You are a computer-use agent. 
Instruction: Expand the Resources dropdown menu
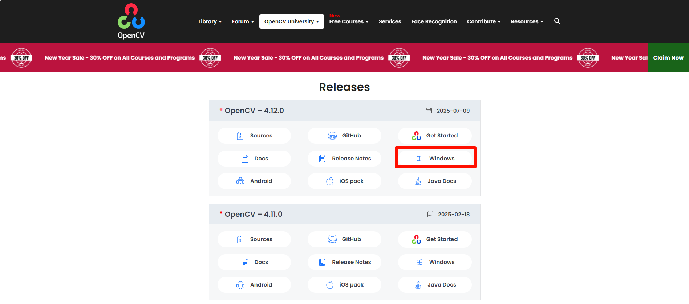click(527, 21)
